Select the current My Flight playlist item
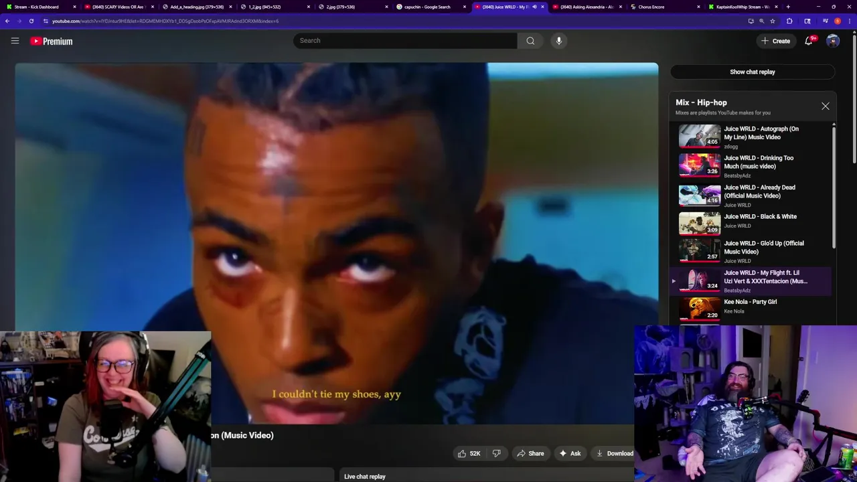 point(753,281)
